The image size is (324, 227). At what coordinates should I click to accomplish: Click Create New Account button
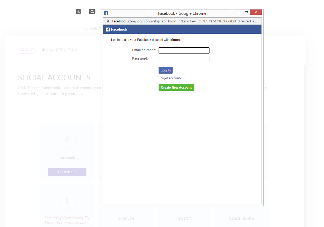[x=176, y=88]
